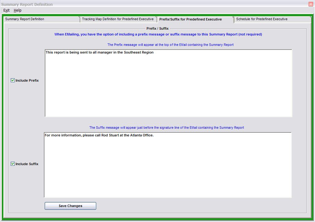Click the blue Prefix message description line

[170, 45]
